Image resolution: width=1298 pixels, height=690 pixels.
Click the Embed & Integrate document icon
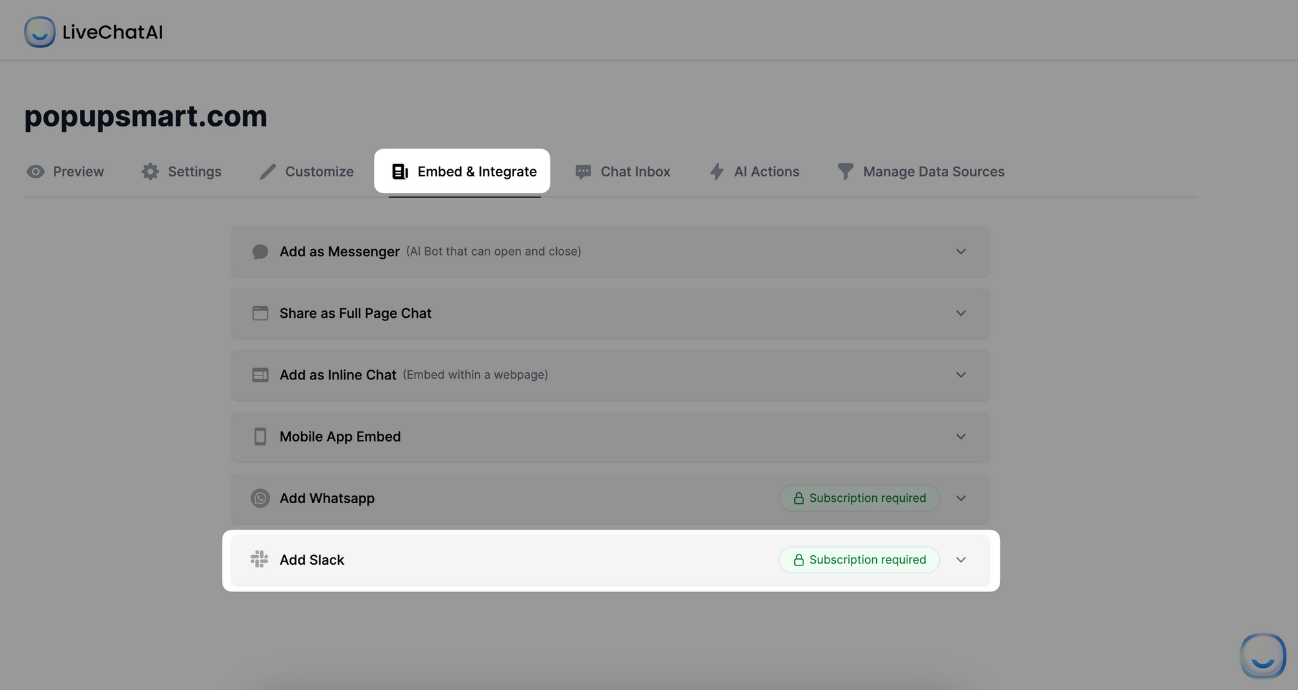(400, 172)
